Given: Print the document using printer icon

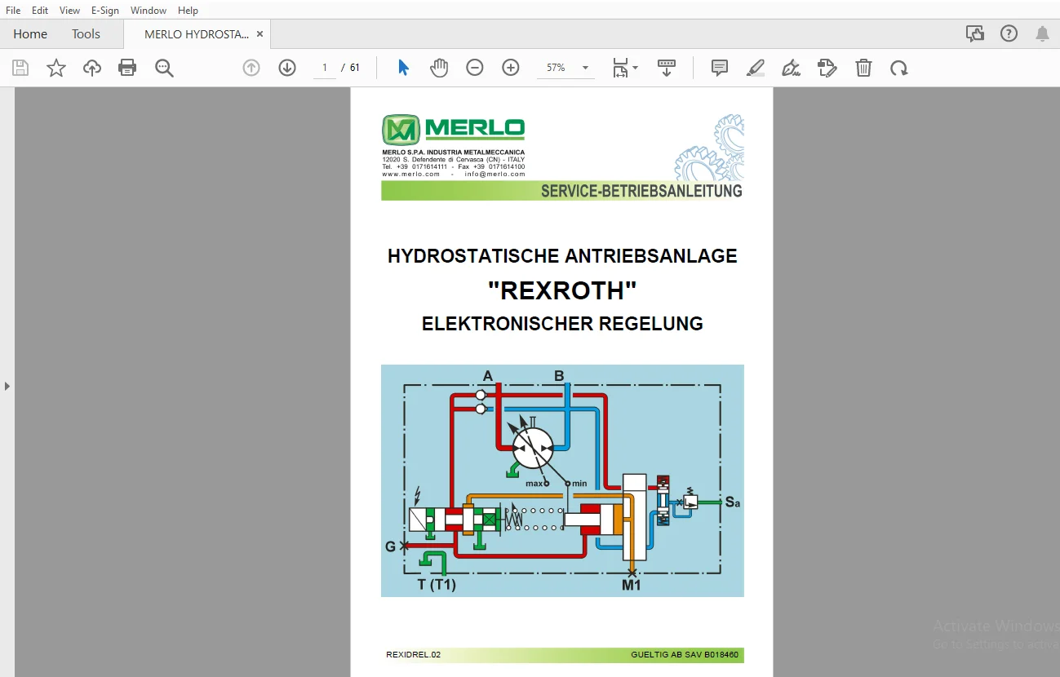Looking at the screenshot, I should pos(127,68).
